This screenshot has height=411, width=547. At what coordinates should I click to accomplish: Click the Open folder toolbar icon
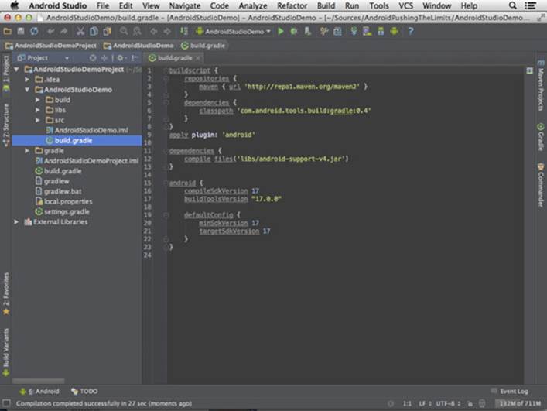[x=7, y=32]
